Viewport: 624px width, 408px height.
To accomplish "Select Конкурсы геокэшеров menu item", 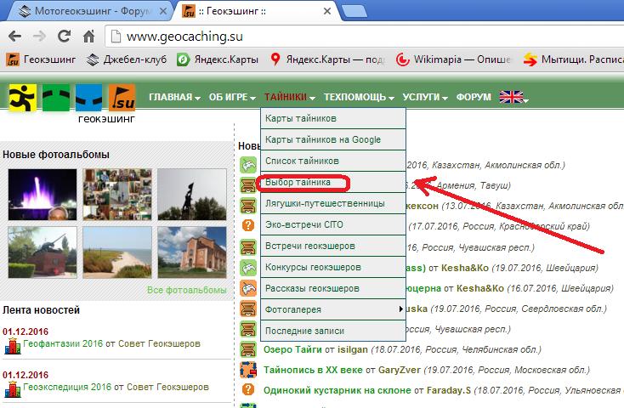I will pos(333,267).
